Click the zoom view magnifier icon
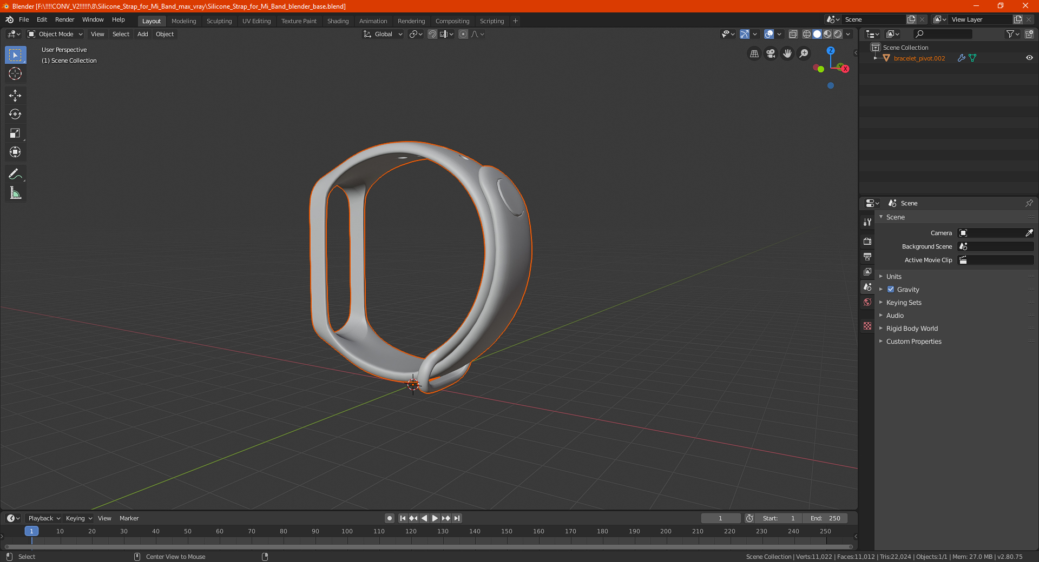Viewport: 1039px width, 562px height. 804,53
